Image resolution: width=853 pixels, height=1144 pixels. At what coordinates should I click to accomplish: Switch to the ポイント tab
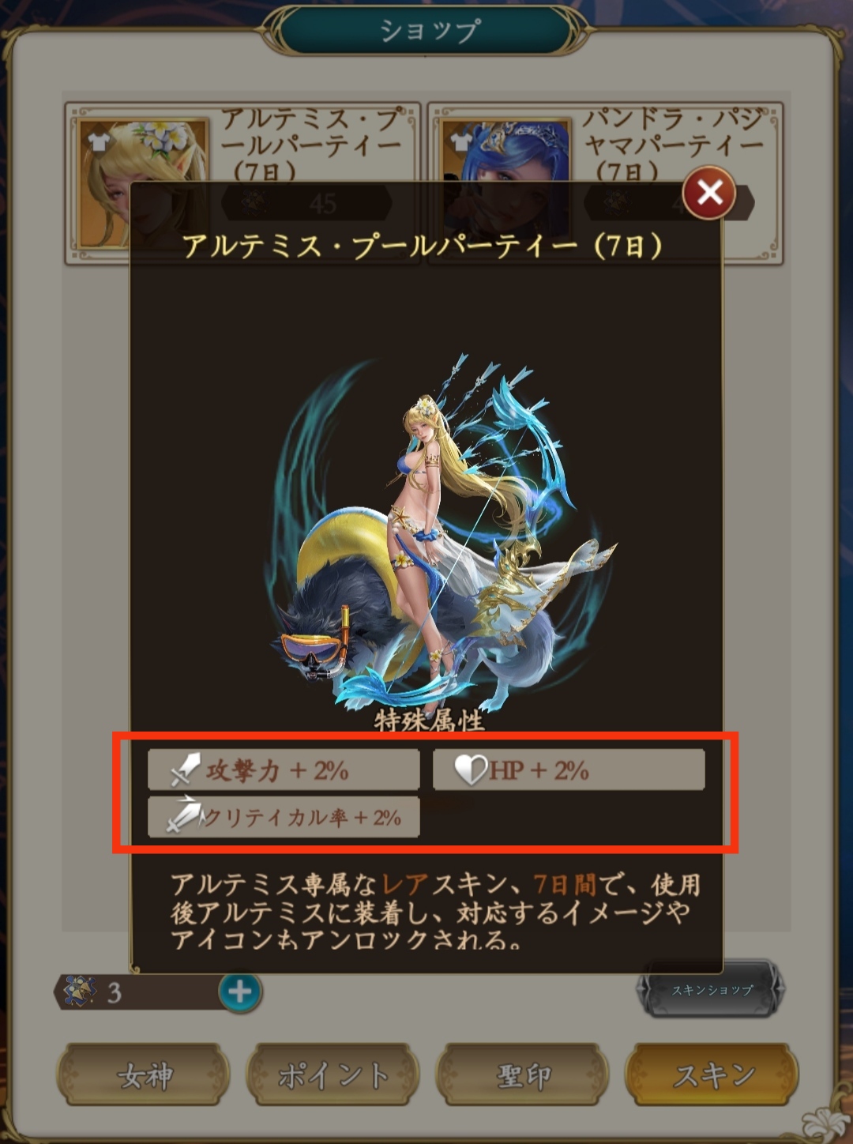pos(333,1075)
